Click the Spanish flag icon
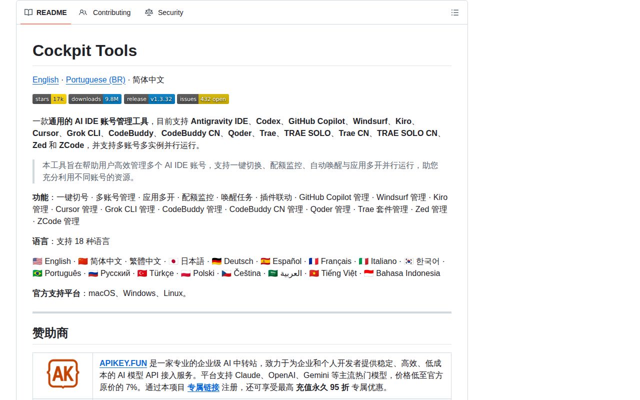The image size is (640, 400). [265, 261]
